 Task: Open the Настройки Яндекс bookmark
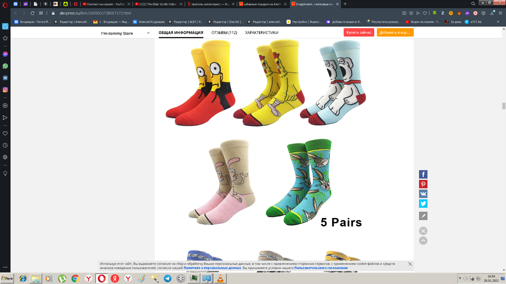pos(304,21)
